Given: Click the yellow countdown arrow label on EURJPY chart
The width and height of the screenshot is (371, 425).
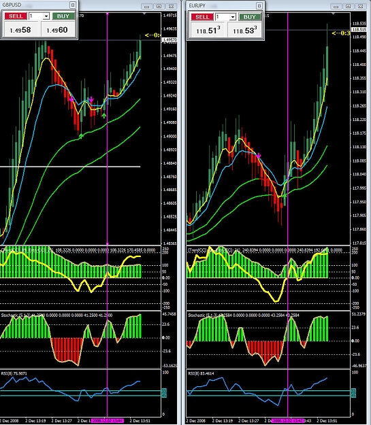Looking at the screenshot, I should point(341,33).
